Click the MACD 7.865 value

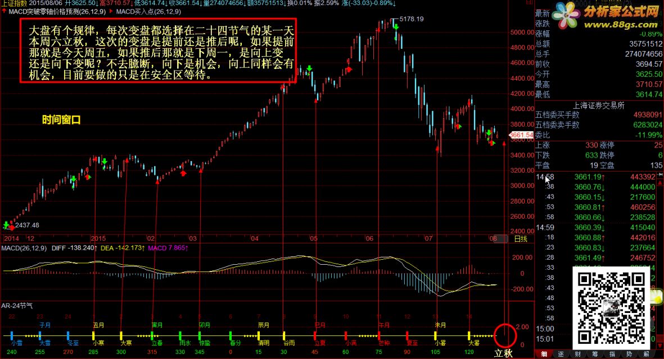point(168,248)
